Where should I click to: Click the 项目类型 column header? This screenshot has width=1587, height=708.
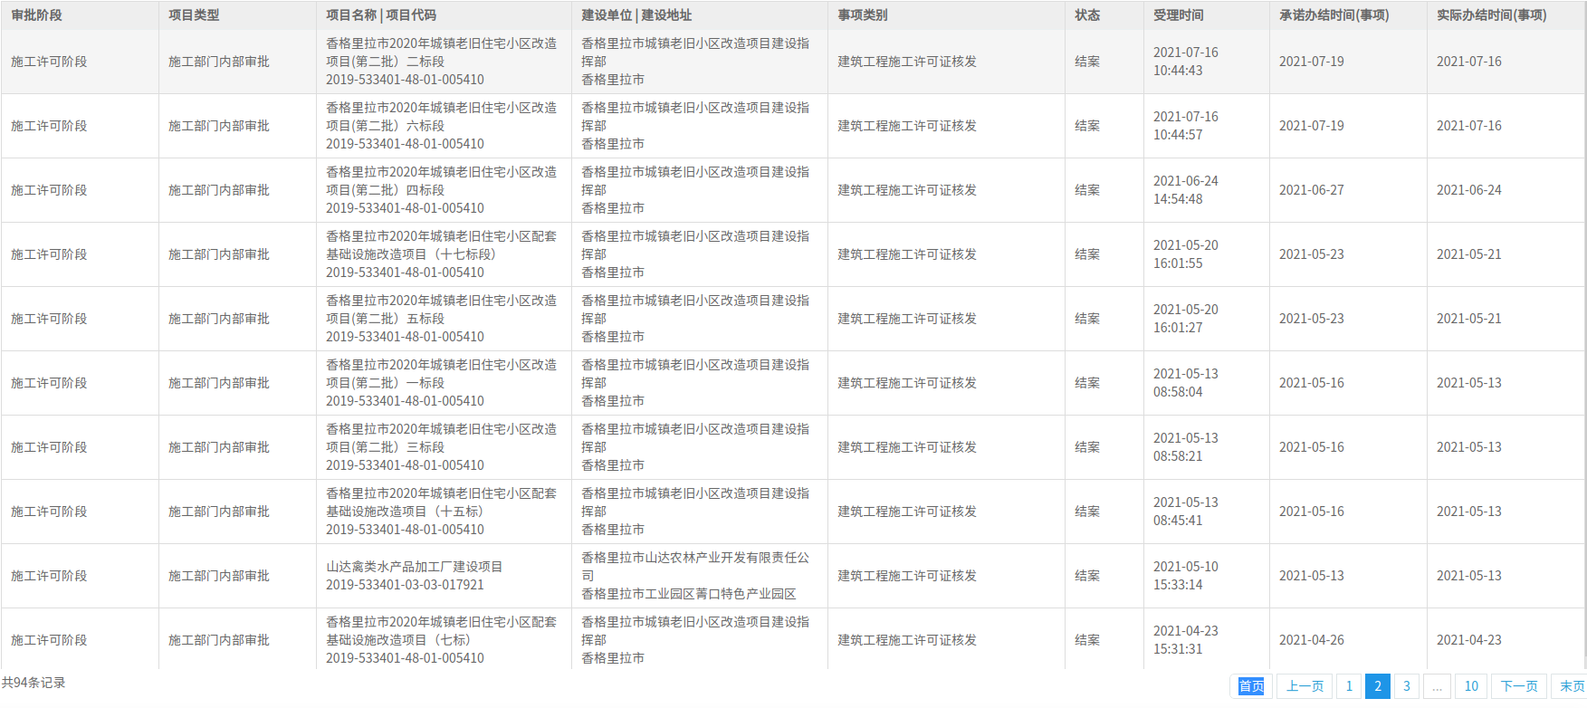(x=194, y=15)
